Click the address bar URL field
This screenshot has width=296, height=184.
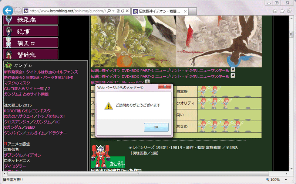tap(68, 11)
